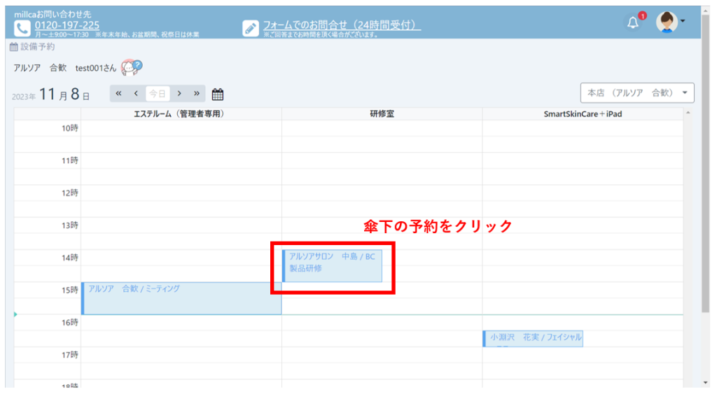Image resolution: width=717 pixels, height=397 pixels.
Task: Click the pencil form inquiry icon
Action: pyautogui.click(x=251, y=27)
